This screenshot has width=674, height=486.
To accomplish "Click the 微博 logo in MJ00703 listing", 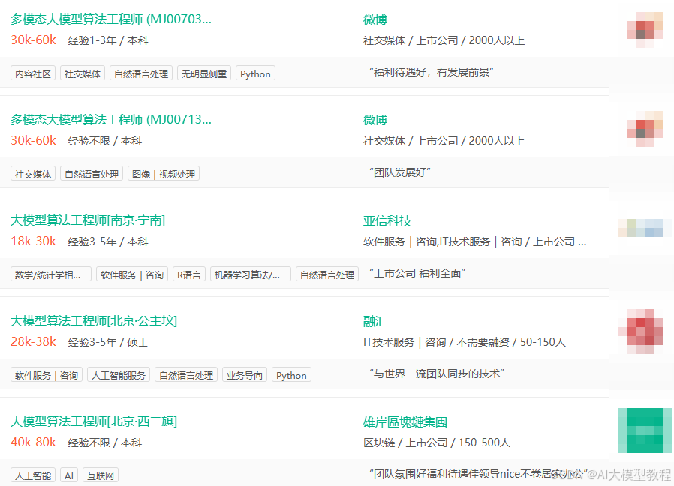I will click(645, 29).
